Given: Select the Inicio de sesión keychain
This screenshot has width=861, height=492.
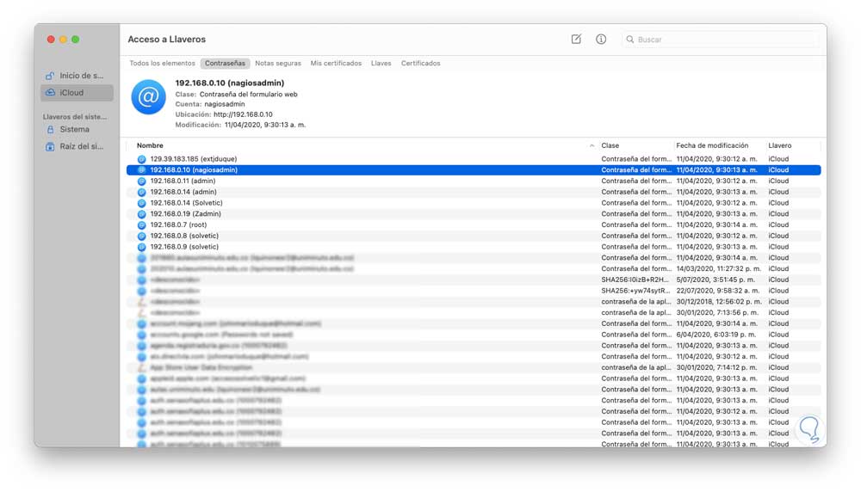Looking at the screenshot, I should pyautogui.click(x=77, y=76).
